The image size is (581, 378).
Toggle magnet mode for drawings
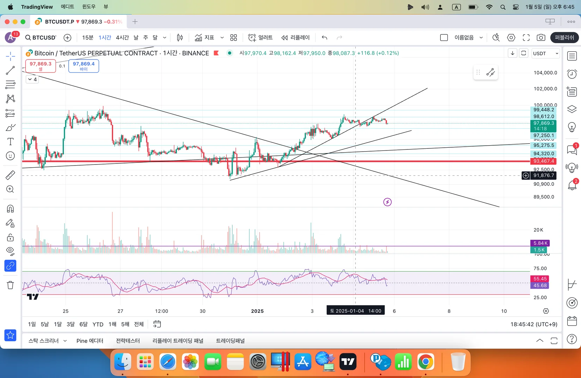point(10,209)
